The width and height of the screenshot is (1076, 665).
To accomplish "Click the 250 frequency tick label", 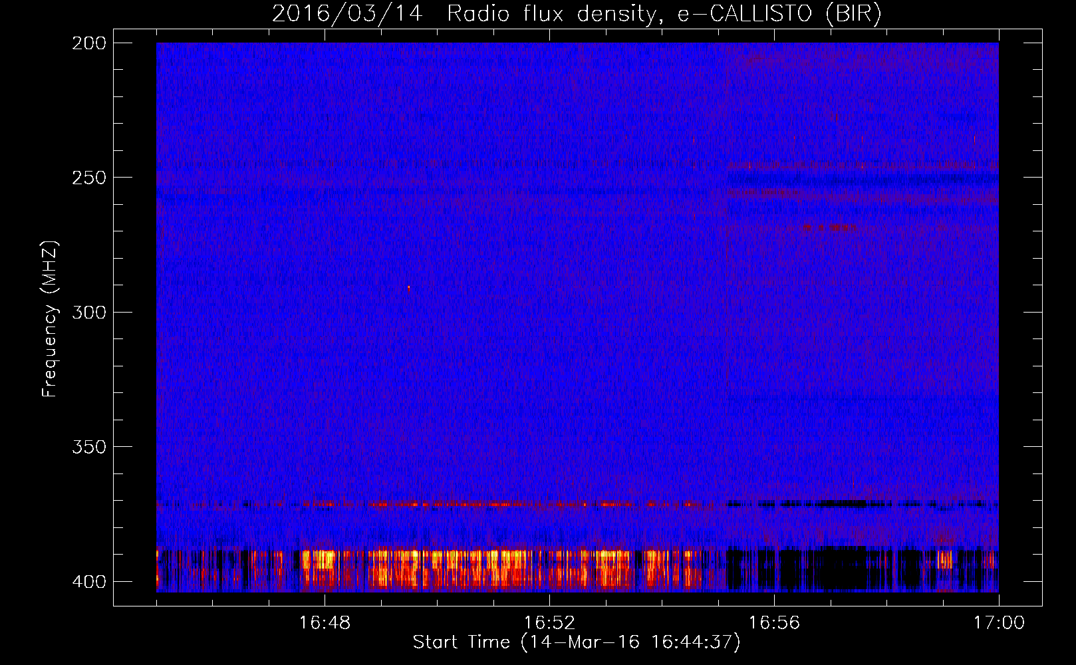I will point(89,178).
